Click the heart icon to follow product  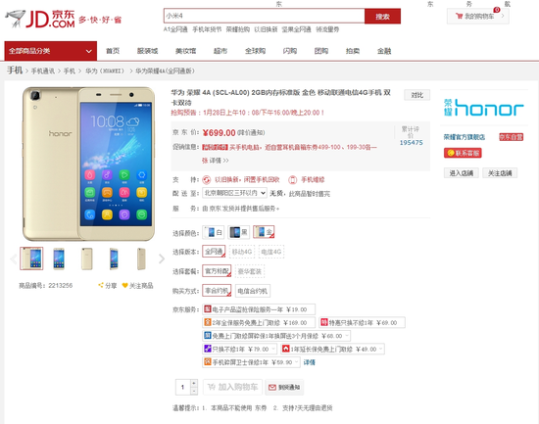pos(124,285)
